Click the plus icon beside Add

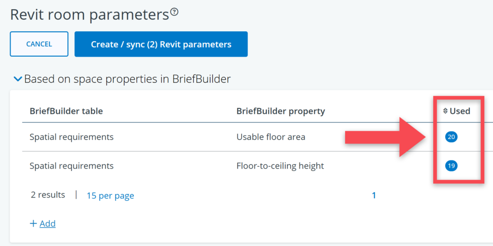tap(33, 223)
